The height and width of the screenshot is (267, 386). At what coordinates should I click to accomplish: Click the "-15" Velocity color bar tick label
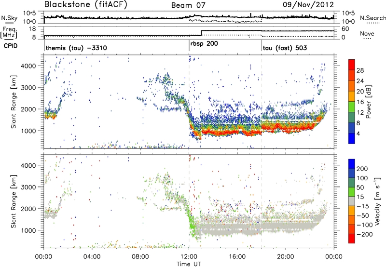[362, 206]
